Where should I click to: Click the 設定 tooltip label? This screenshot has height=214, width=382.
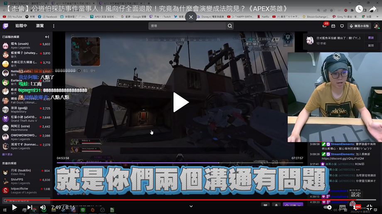(356, 195)
